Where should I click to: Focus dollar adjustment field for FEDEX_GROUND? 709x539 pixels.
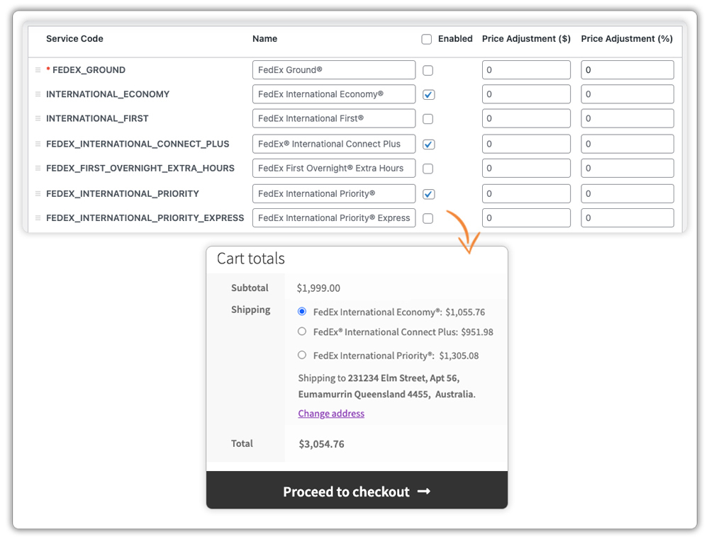coord(526,70)
